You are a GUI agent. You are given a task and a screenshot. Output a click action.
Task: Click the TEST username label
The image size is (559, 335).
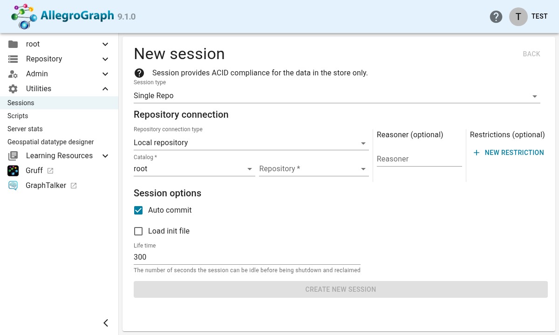[539, 16]
